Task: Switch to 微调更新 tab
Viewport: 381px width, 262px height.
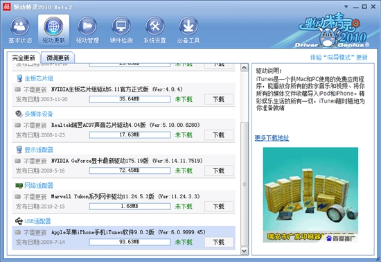Action: pyautogui.click(x=57, y=58)
